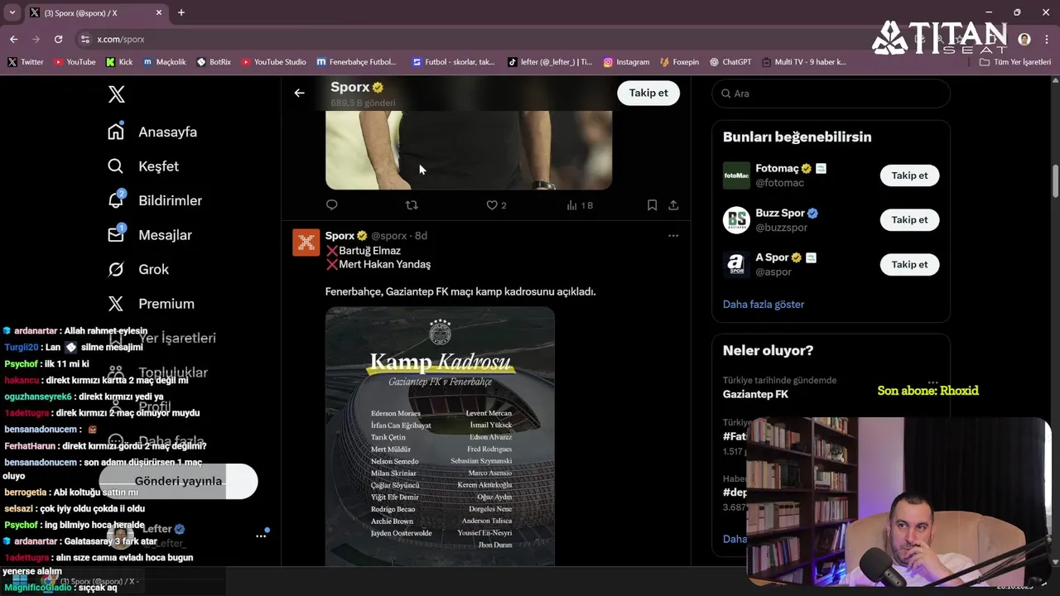Viewport: 1060px width, 596px height.
Task: Open YouTube bookmark
Action: (75, 62)
